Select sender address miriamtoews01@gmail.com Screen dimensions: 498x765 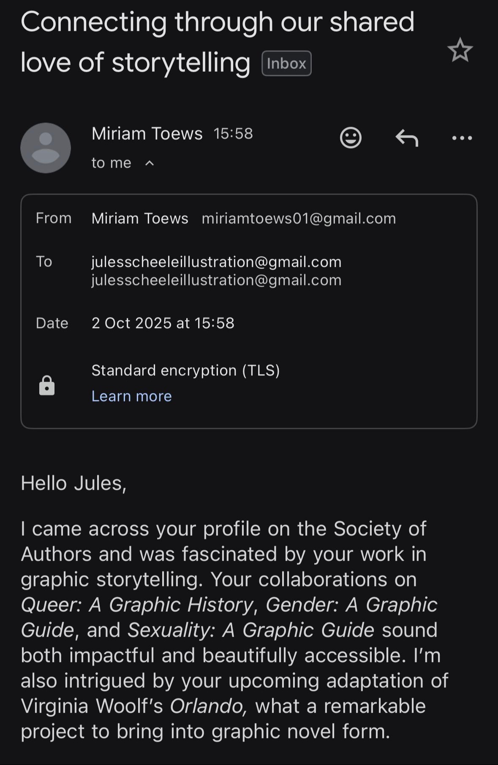[299, 218]
